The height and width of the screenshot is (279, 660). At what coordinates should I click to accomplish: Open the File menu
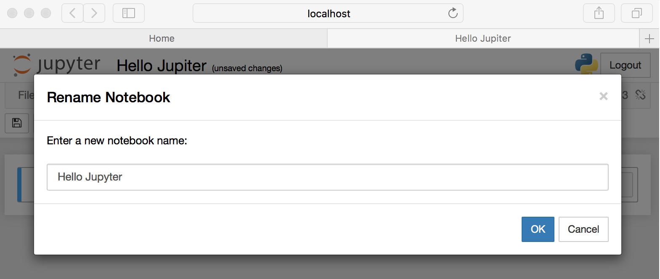tap(25, 95)
